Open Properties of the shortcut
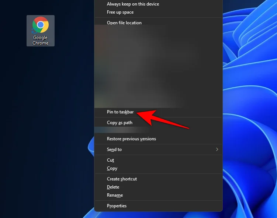Viewport: 277px width, 218px height. coord(158,206)
